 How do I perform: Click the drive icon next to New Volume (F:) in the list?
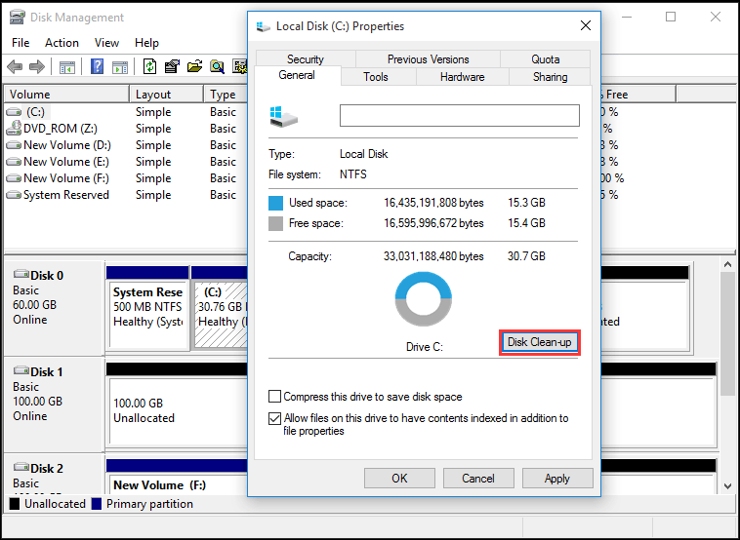(14, 178)
